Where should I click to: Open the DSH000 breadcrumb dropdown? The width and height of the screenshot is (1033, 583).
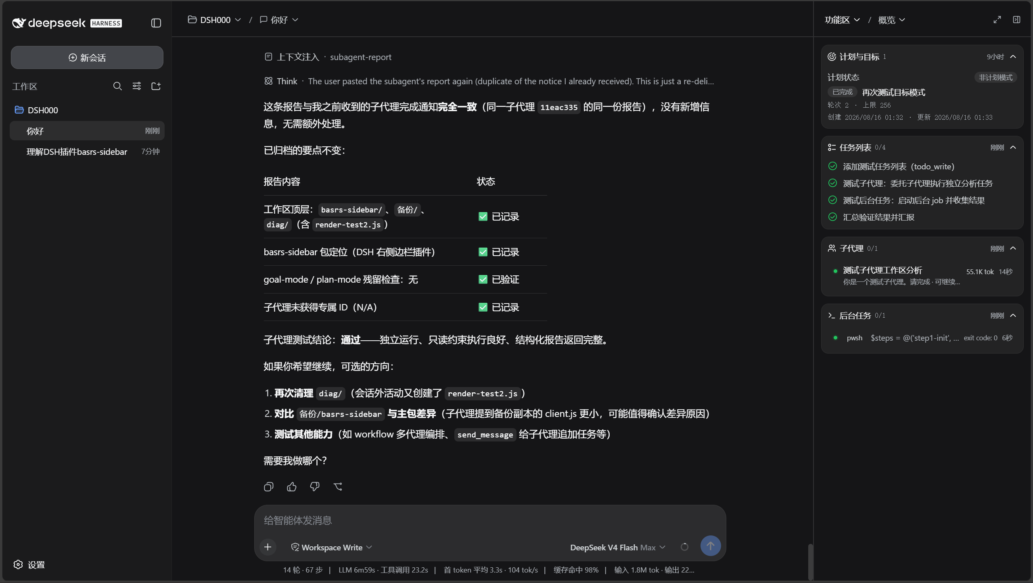coord(215,20)
